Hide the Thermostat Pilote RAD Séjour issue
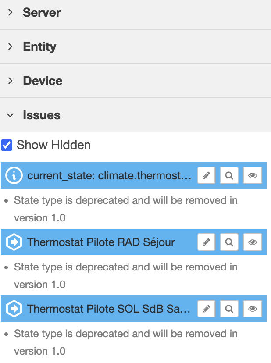271x363 pixels. (x=252, y=242)
